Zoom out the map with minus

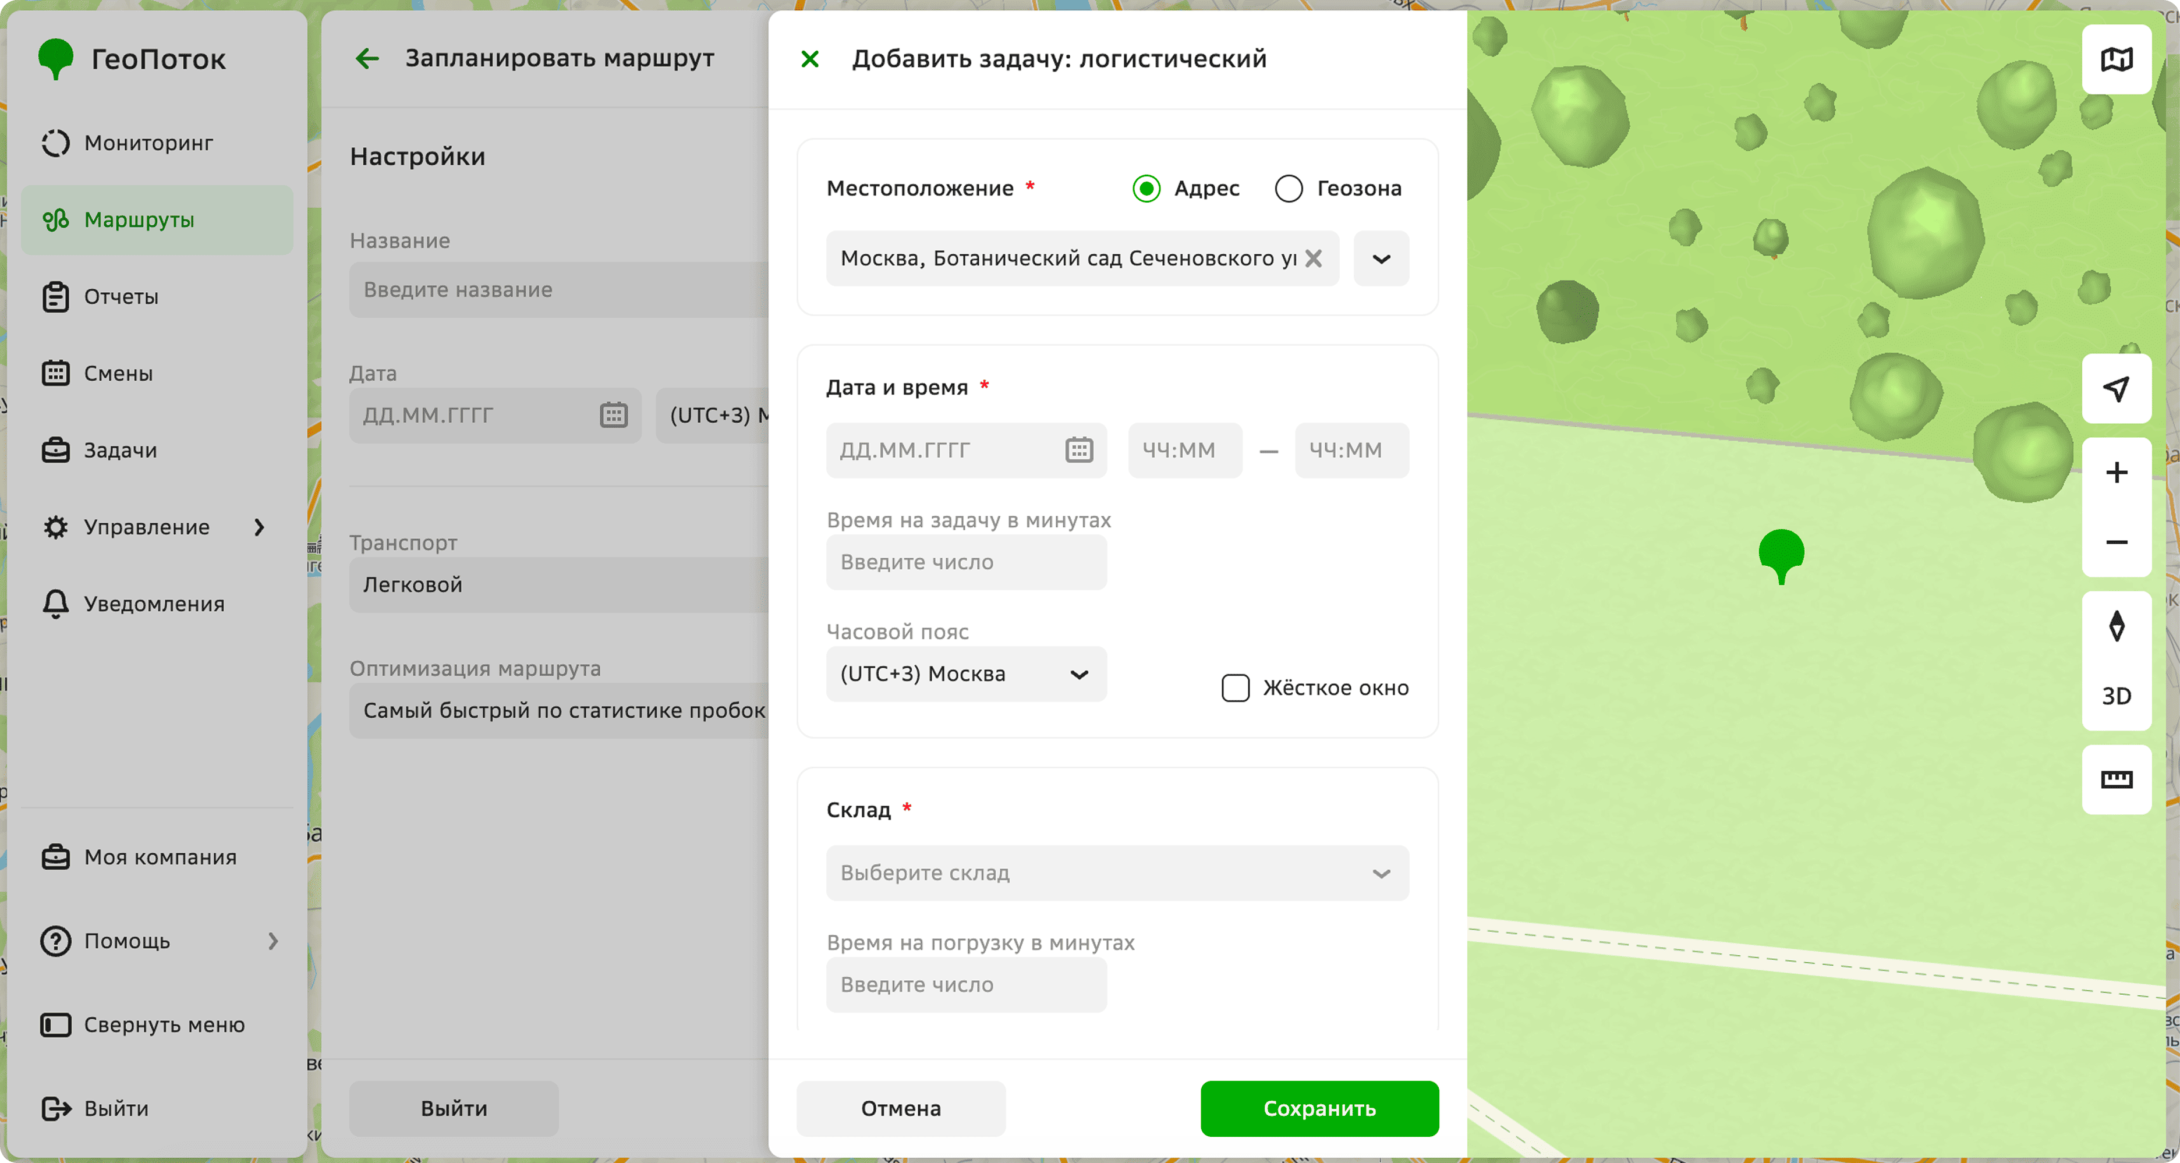[x=2116, y=542]
